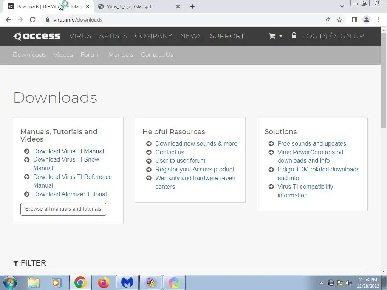Open the Chrome profile avatar

pyautogui.click(x=367, y=20)
